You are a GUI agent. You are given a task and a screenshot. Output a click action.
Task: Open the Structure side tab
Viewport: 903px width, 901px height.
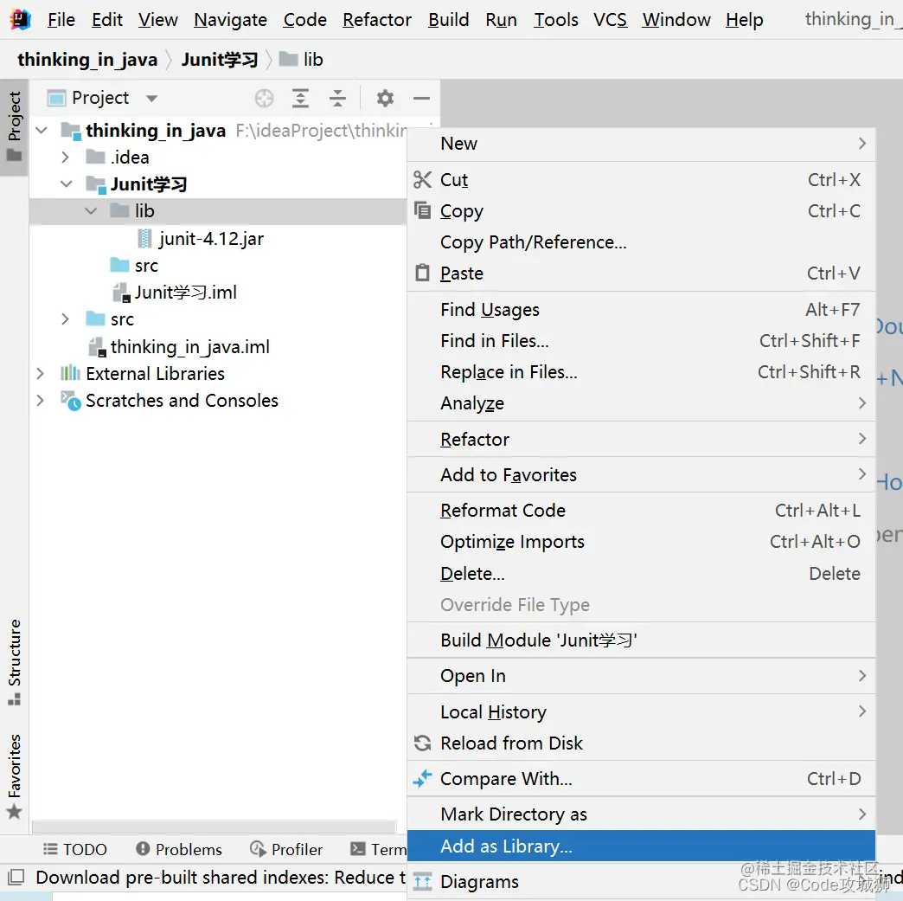15,662
